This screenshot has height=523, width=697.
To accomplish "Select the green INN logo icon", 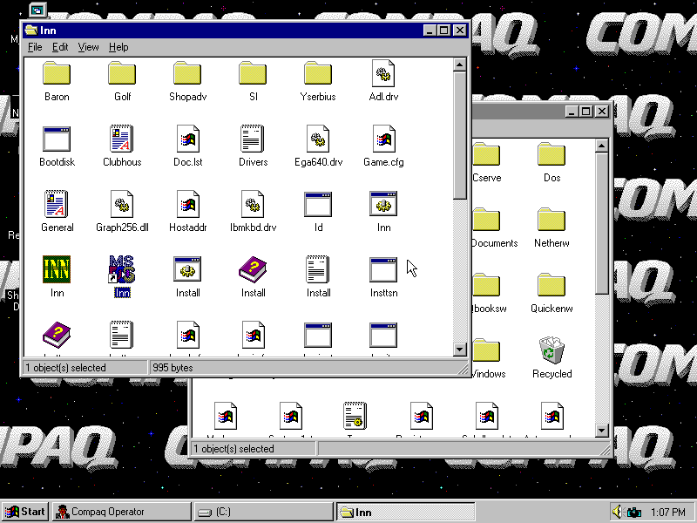I will [57, 269].
